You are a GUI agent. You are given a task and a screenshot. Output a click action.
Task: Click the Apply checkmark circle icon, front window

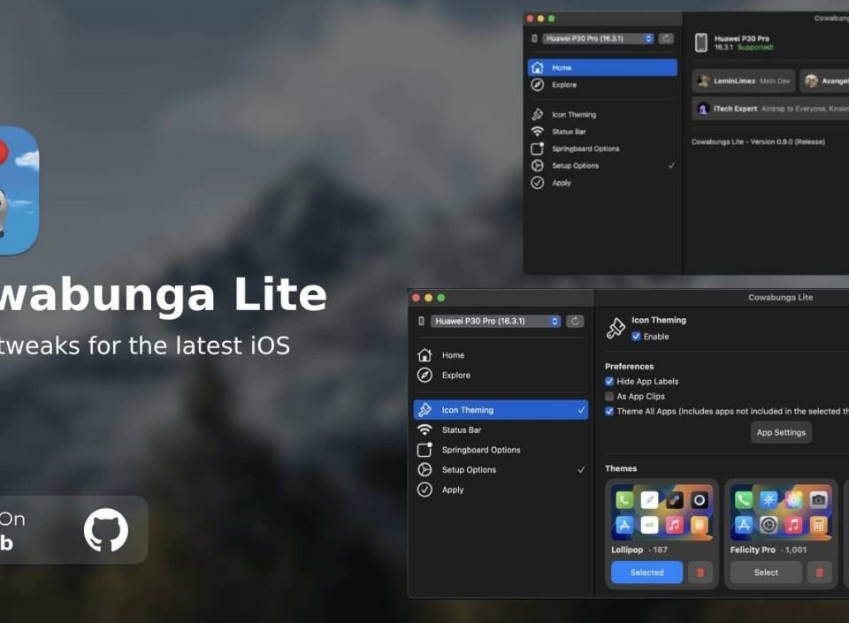tap(425, 490)
